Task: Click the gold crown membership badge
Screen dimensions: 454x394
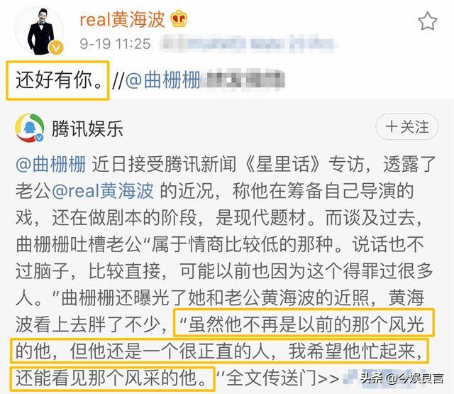Action: (x=179, y=19)
